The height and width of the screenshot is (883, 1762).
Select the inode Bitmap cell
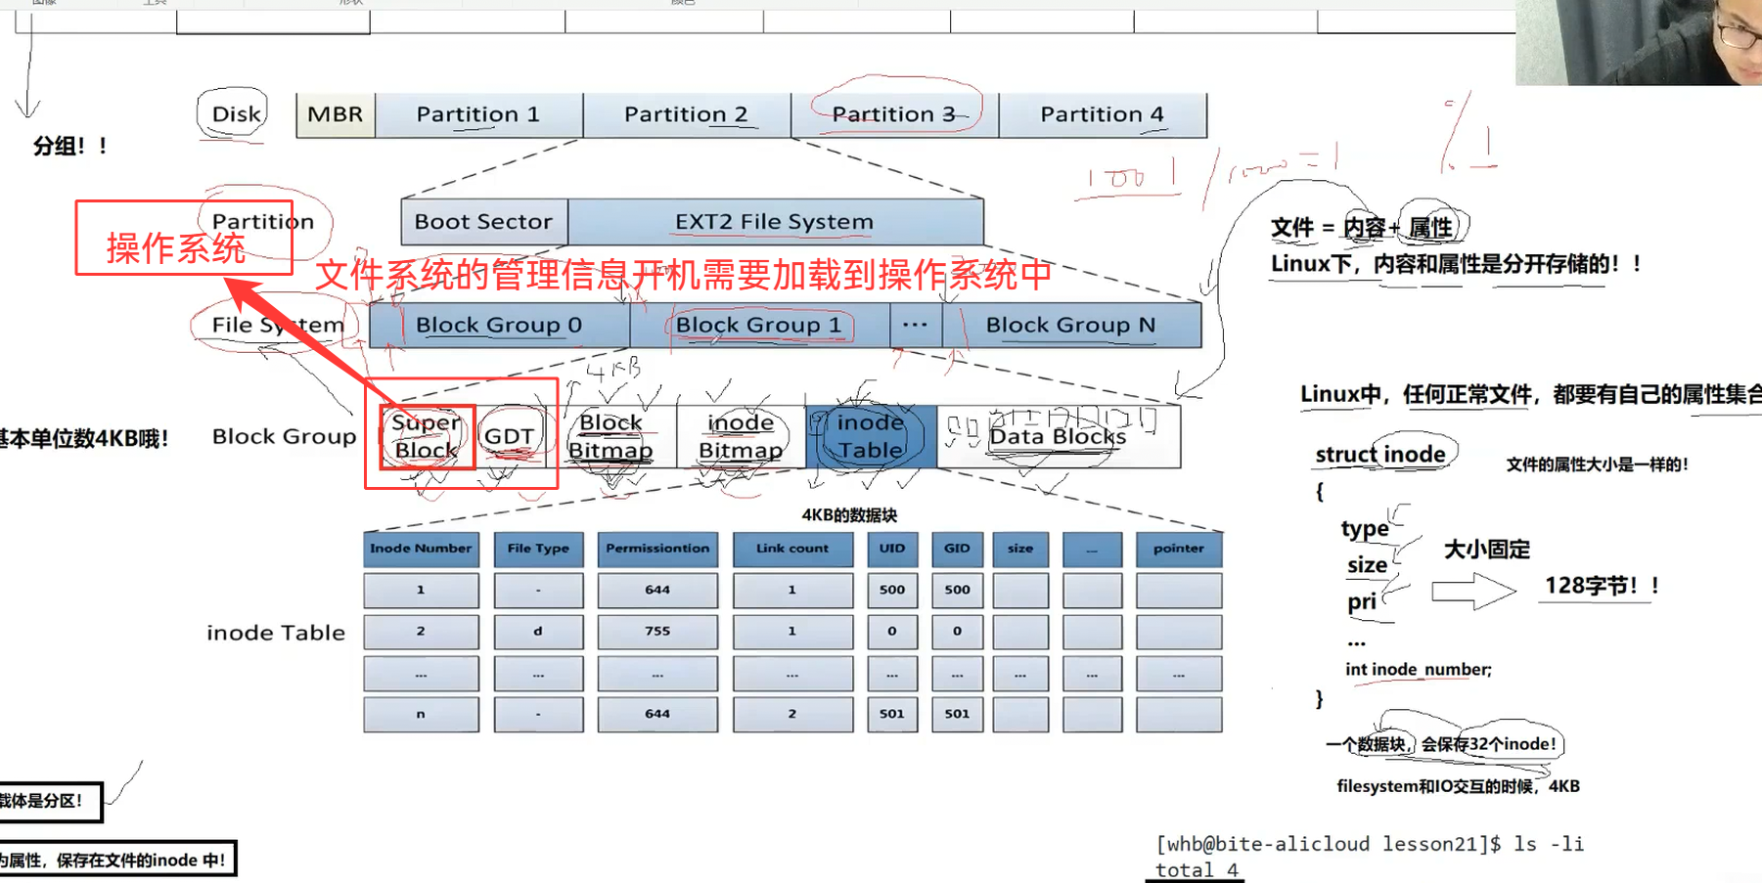point(741,436)
